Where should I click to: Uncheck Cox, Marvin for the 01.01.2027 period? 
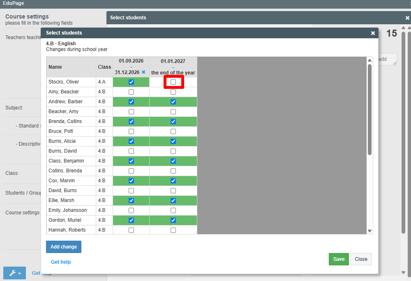[173, 181]
